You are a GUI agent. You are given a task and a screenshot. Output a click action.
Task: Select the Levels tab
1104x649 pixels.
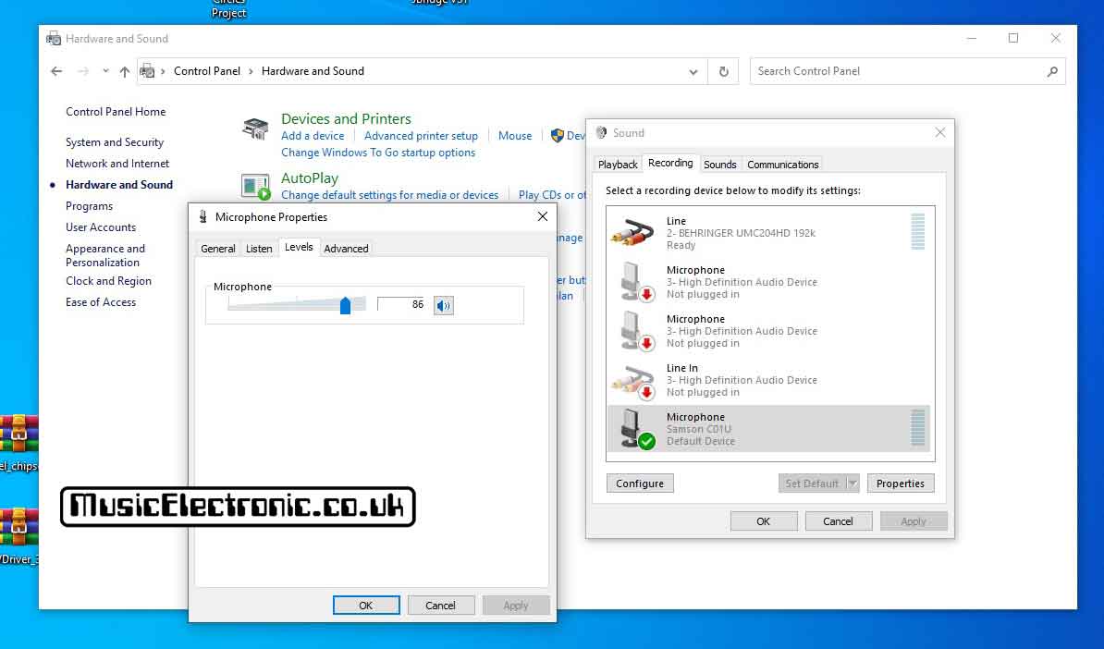click(x=299, y=247)
